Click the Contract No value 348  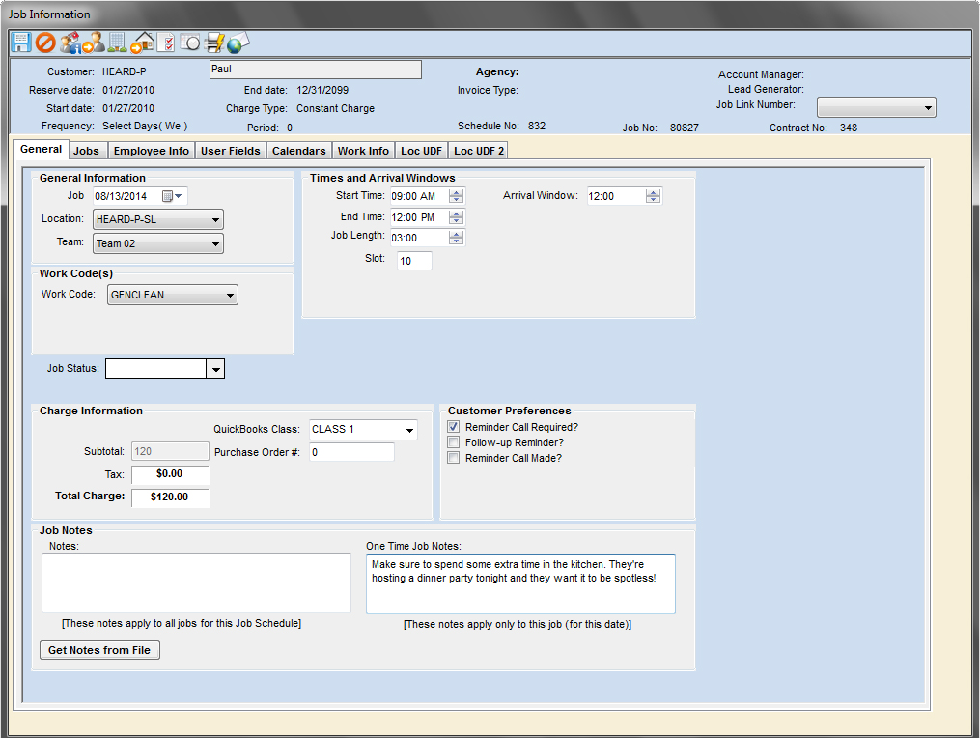849,128
